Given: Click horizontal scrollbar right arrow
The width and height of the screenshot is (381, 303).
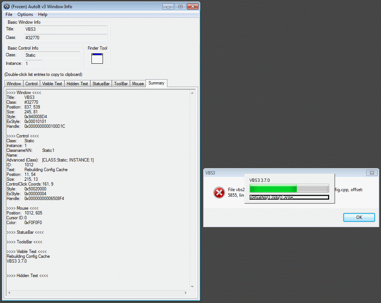Looking at the screenshot, I should (x=186, y=293).
